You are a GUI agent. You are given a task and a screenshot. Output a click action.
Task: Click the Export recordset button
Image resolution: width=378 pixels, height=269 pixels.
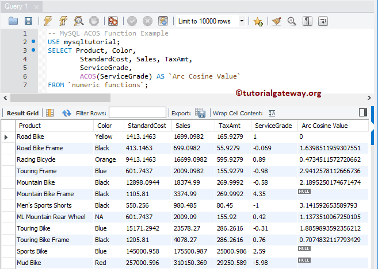click(200, 113)
